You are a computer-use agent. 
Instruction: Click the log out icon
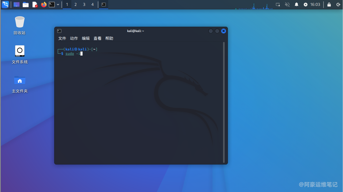[338, 5]
